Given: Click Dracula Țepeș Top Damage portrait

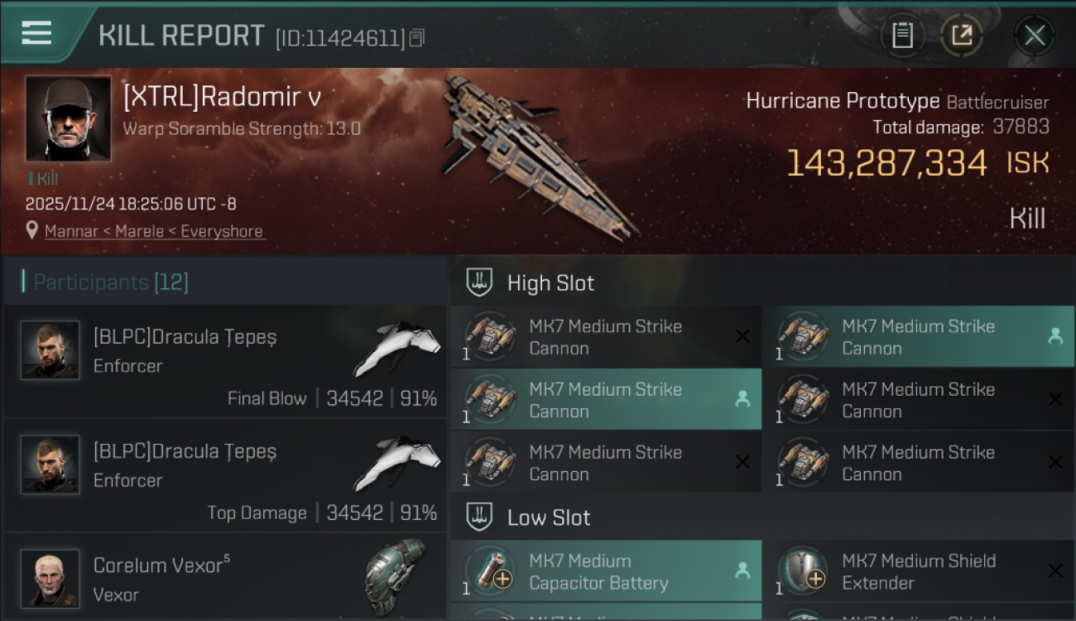Looking at the screenshot, I should click(50, 464).
